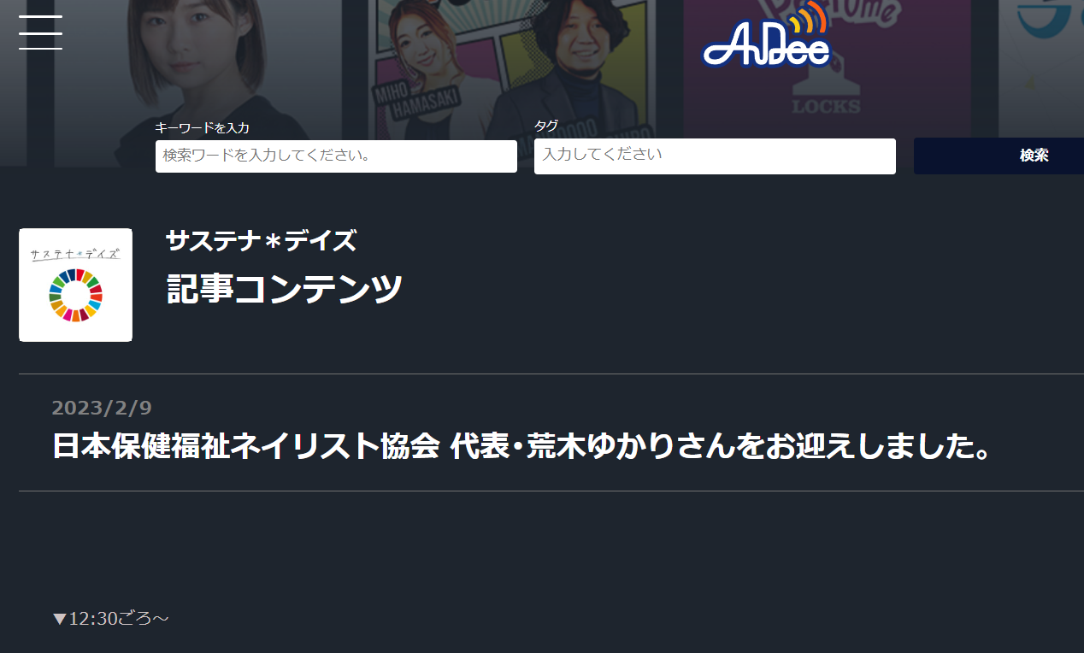This screenshot has height=653, width=1084.
Task: Click the ▼12:30ごろ〜 text
Action: click(x=111, y=618)
